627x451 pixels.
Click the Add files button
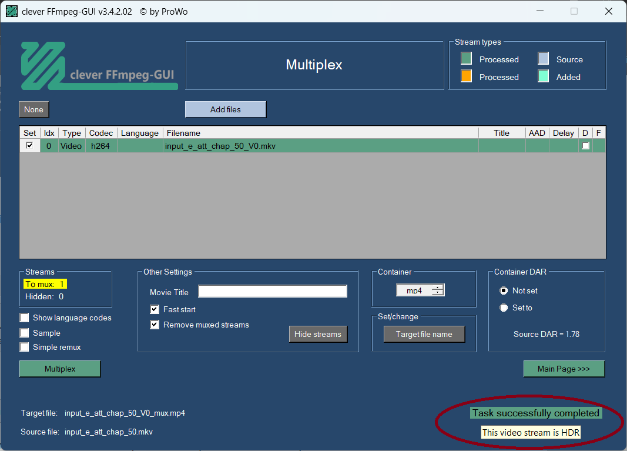tap(226, 109)
